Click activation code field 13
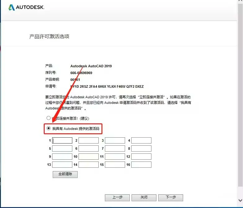Viewport: 243px width, 208px height. point(62,165)
